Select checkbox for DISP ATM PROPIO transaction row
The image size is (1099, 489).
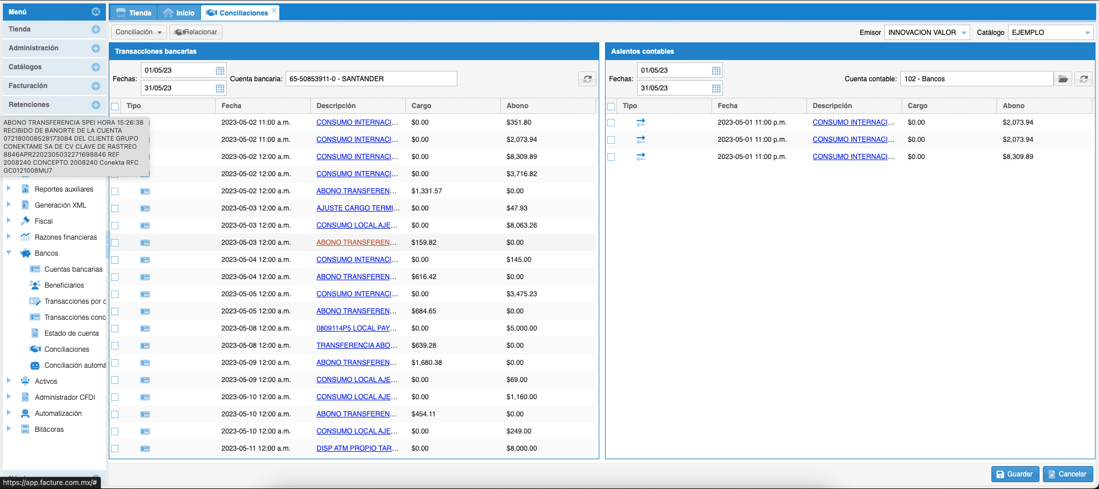[x=115, y=449]
